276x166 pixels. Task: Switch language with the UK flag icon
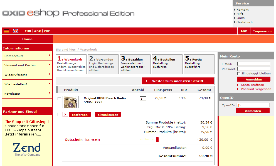click(x=15, y=31)
